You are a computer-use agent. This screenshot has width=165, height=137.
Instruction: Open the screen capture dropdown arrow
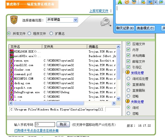tap(155, 2)
